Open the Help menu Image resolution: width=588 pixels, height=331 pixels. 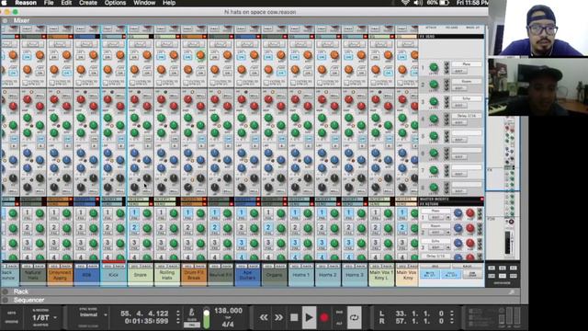click(x=169, y=3)
